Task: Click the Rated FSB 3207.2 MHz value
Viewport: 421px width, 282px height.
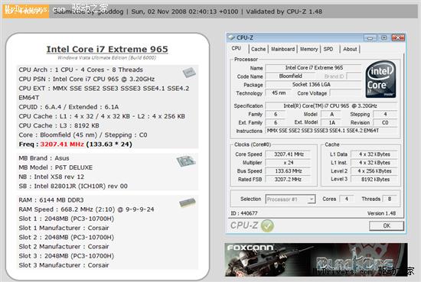Action: [289, 180]
